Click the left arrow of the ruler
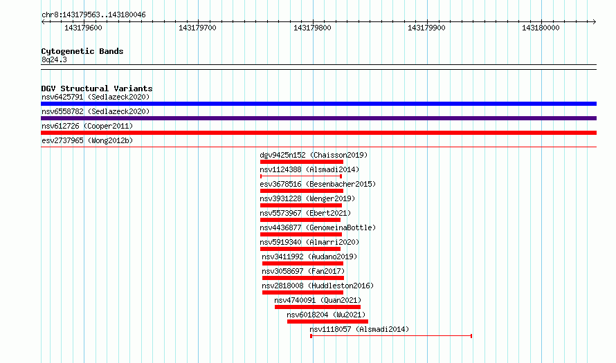Viewport: 616px width, 363px height. pos(43,21)
